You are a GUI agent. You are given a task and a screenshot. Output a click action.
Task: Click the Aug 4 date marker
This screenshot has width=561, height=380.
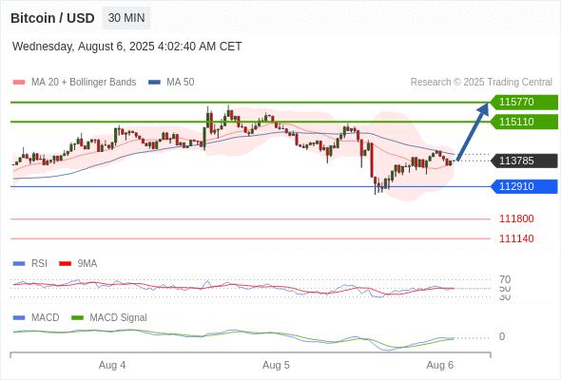[x=112, y=366]
